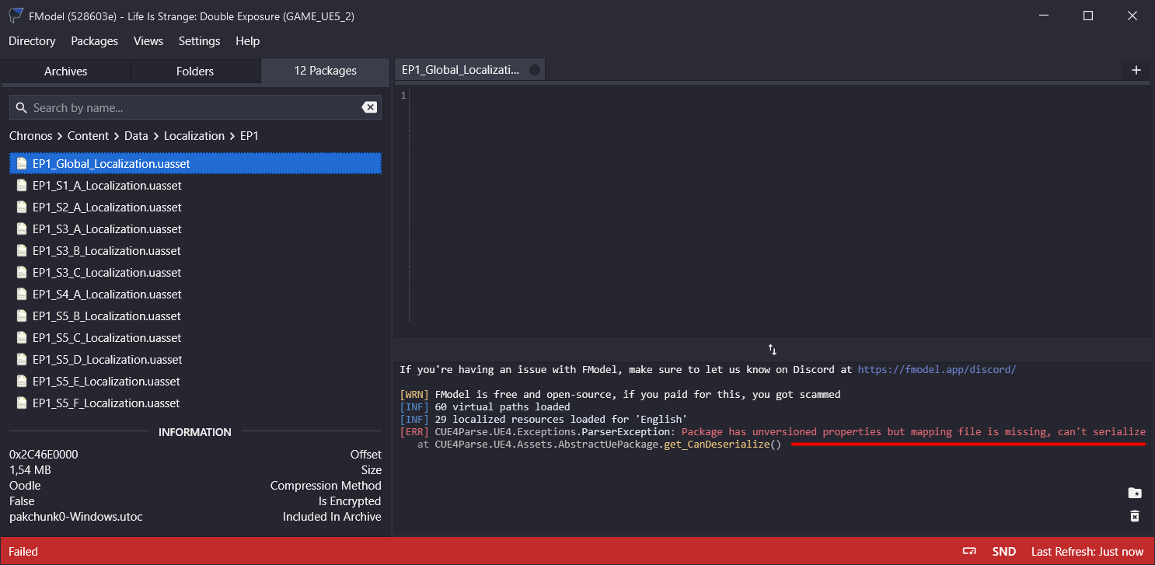Navigate to Data breadcrumb

coord(136,136)
